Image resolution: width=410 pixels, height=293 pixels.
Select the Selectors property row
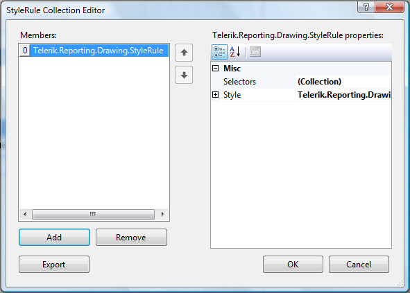pos(301,82)
